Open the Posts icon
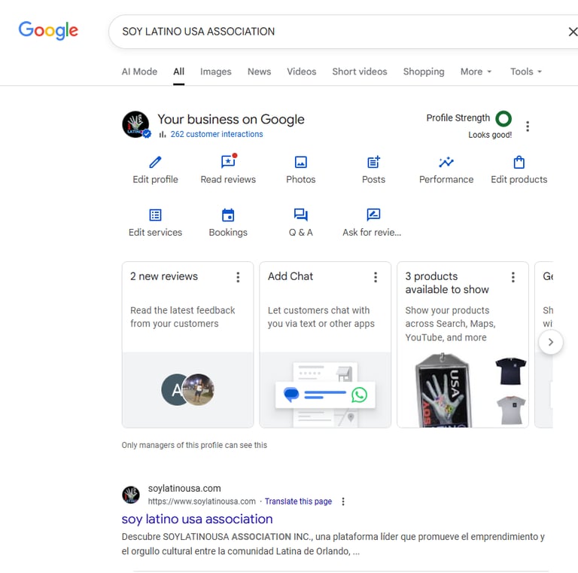 [373, 162]
